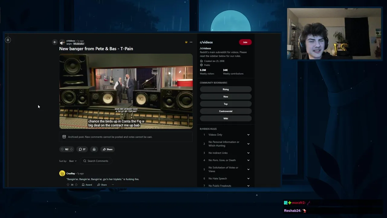Select the Rising community bookmark
387x218 pixels.
[226, 89]
